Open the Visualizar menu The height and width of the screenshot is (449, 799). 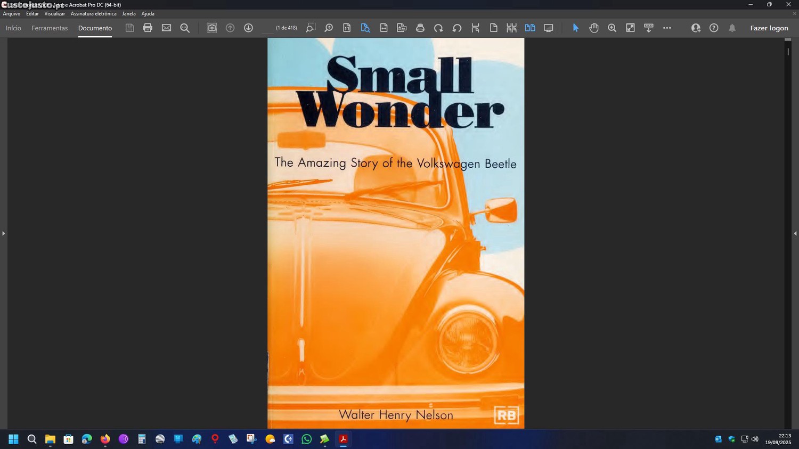[54, 14]
